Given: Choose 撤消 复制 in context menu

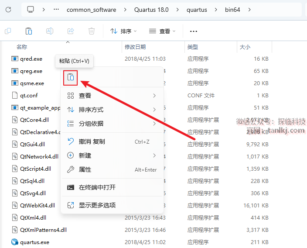Looking at the screenshot, I should click(x=112, y=141).
